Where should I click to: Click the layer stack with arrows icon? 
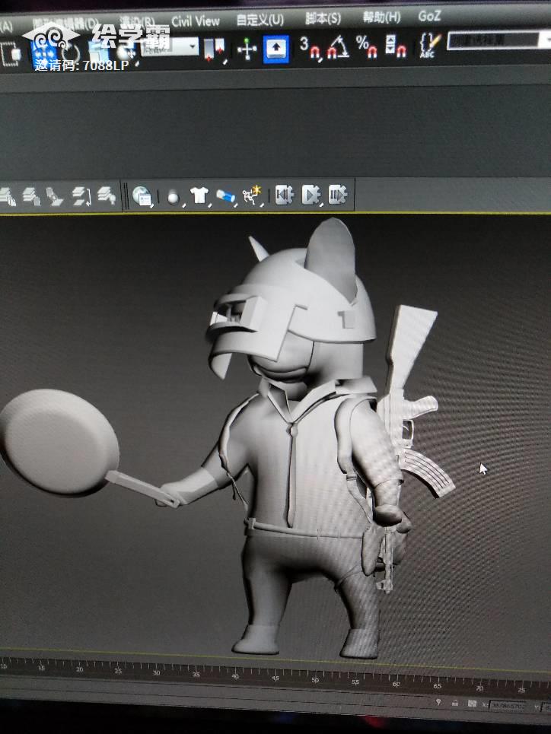81,196
